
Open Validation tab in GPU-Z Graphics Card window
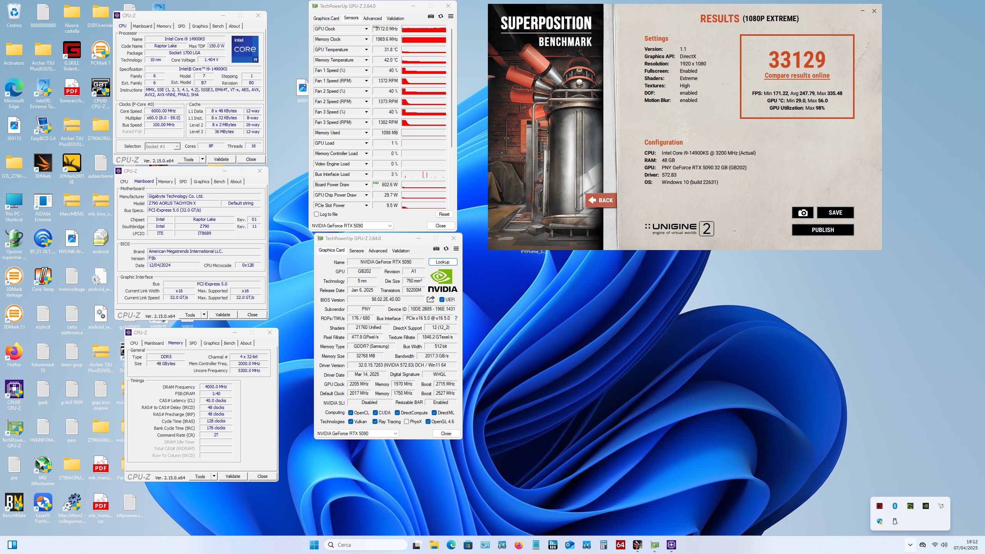pyautogui.click(x=401, y=251)
